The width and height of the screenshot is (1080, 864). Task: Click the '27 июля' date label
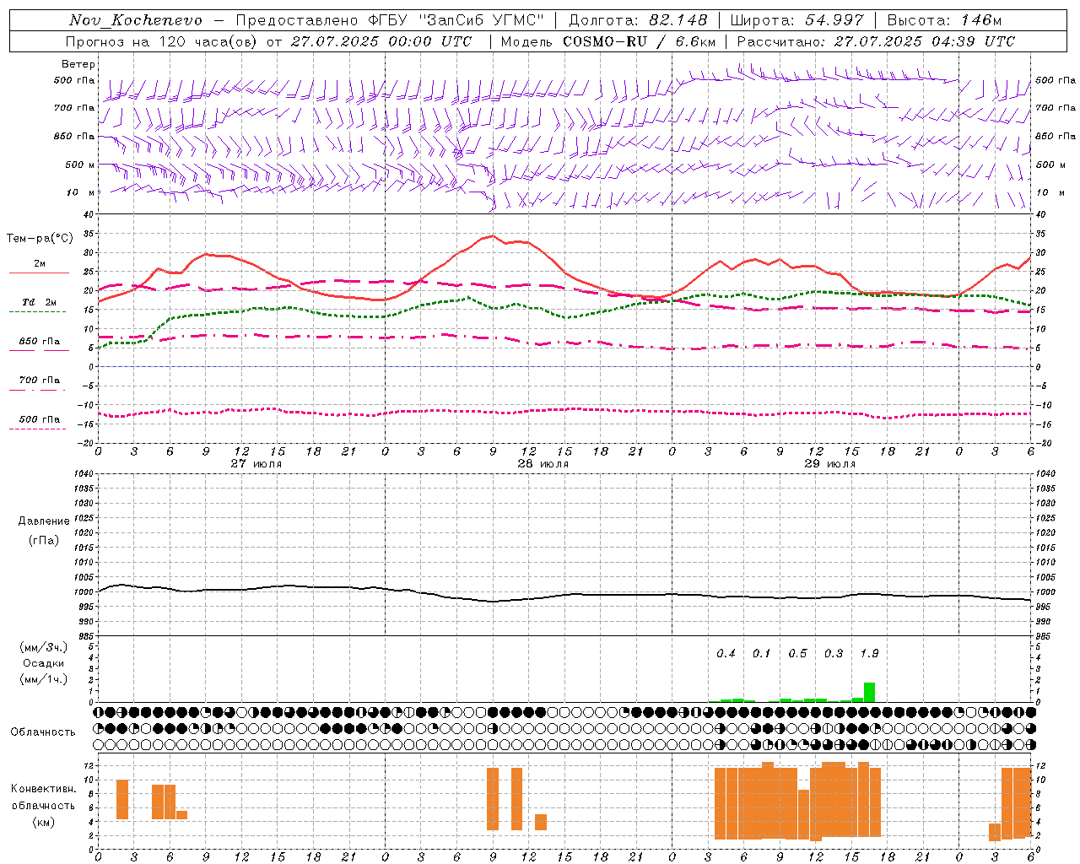[x=256, y=464]
